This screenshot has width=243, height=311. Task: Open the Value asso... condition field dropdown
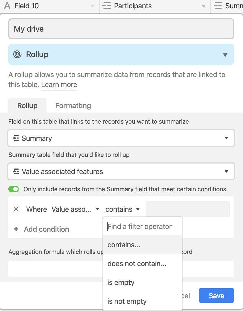coord(75,209)
